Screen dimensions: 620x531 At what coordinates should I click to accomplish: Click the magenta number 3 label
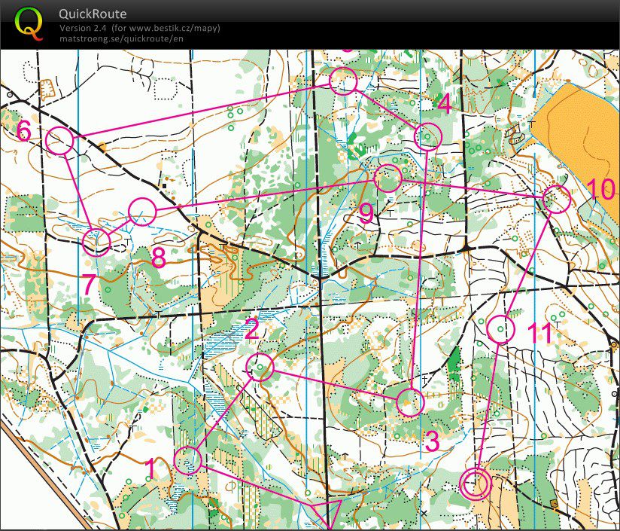click(432, 441)
